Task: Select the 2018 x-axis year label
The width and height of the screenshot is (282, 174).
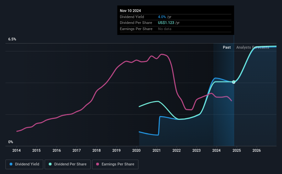Action: tap(97, 150)
